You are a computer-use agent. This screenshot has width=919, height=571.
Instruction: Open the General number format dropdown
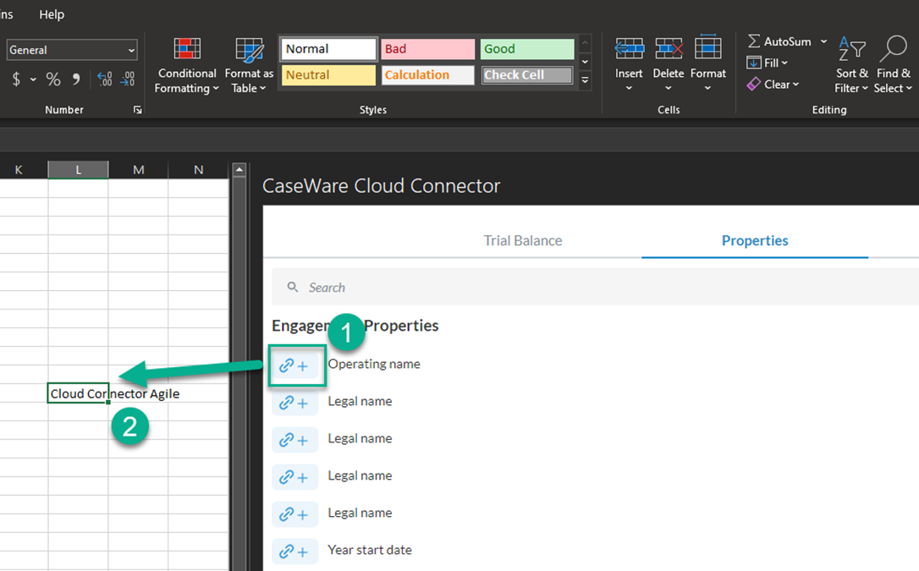(72, 51)
